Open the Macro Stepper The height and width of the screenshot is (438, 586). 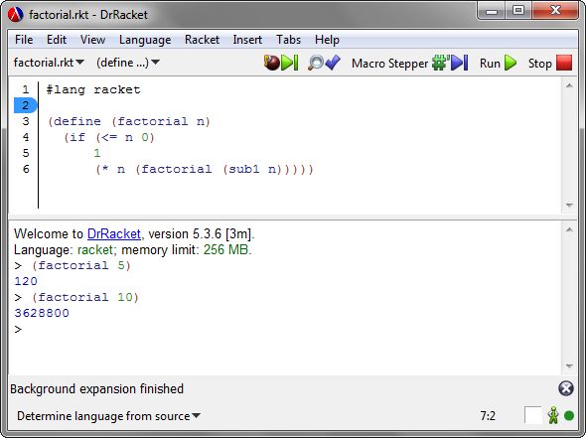coord(409,63)
